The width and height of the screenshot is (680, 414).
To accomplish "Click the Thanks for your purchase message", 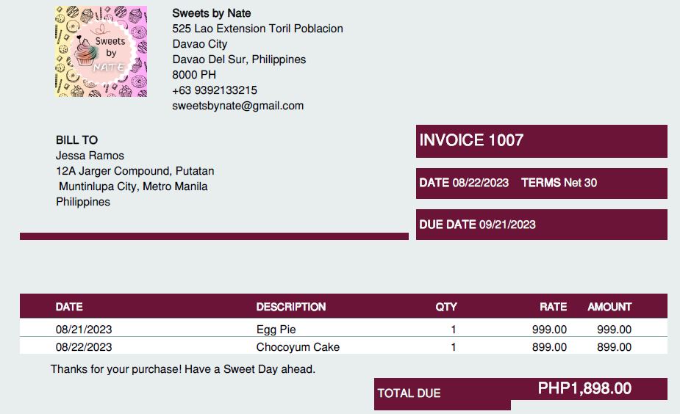I will (182, 369).
